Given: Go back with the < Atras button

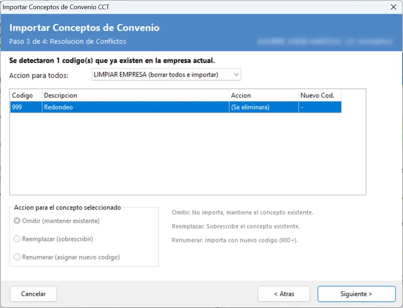Looking at the screenshot, I should pos(284,294).
